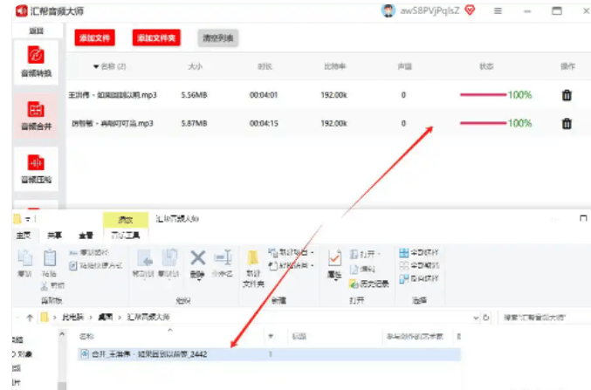Click trash icon for the 5.87MB file
Image resolution: width=591 pixels, height=390 pixels.
[566, 124]
